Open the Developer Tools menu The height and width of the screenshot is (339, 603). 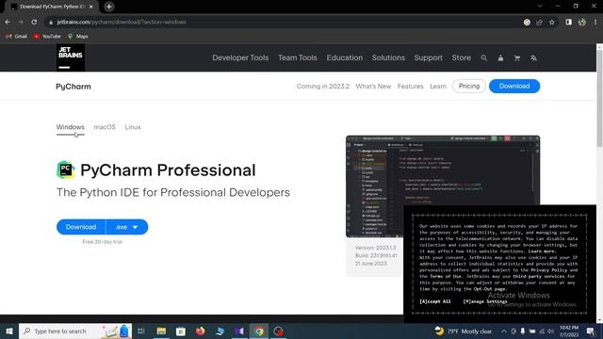[240, 57]
